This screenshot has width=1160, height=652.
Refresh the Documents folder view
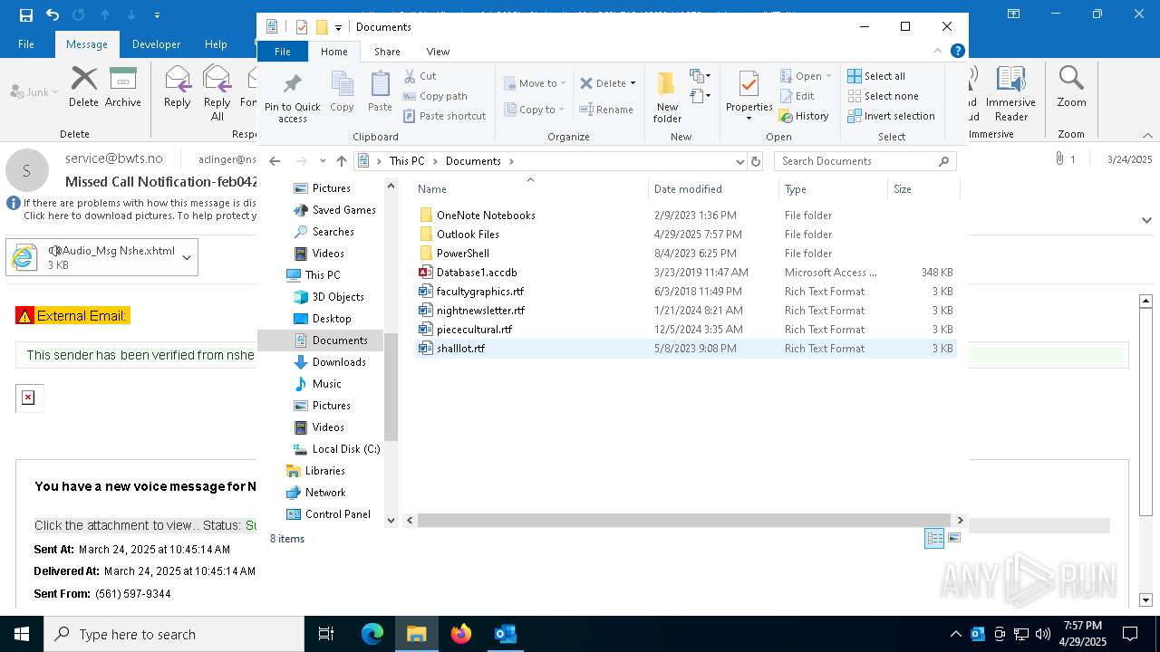coord(756,161)
